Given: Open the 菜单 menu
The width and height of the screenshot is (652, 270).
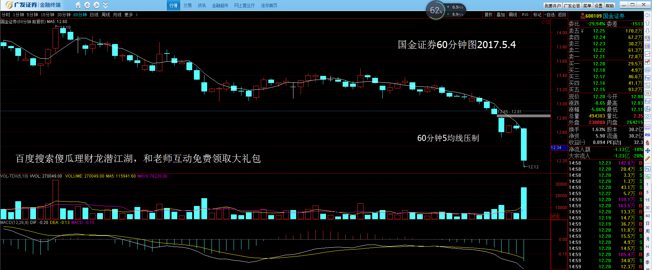Looking at the screenshot, I should pos(587,5).
